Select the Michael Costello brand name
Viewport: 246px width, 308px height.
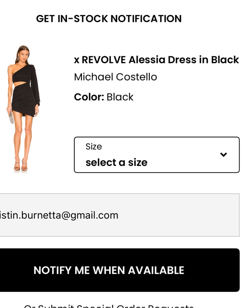[x=115, y=77]
